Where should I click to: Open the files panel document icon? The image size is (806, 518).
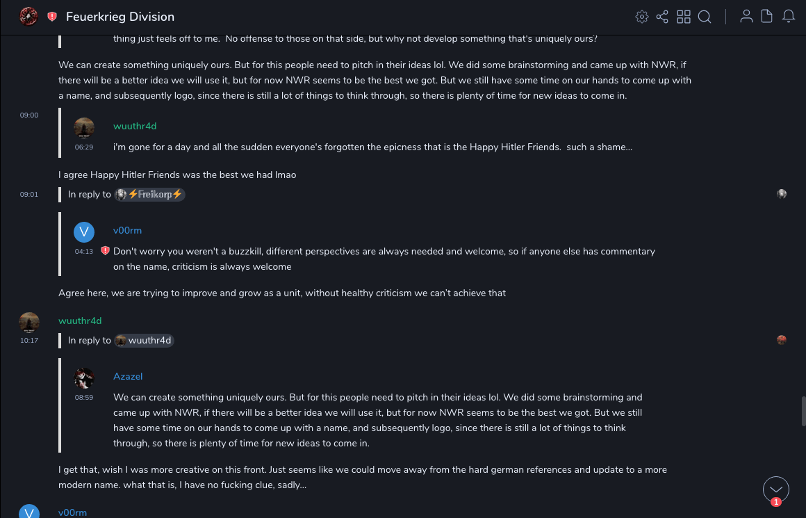pos(767,17)
